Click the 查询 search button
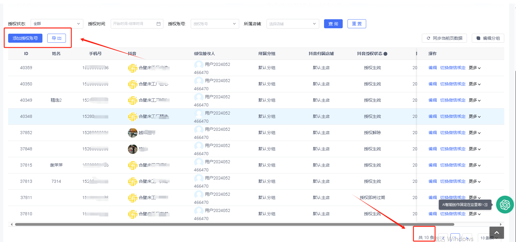This screenshot has width=516, height=242. 333,24
